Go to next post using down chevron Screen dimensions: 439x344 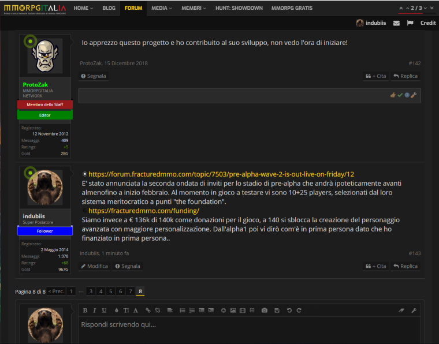[425, 9]
